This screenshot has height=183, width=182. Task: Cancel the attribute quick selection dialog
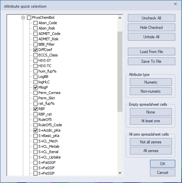pos(162,173)
